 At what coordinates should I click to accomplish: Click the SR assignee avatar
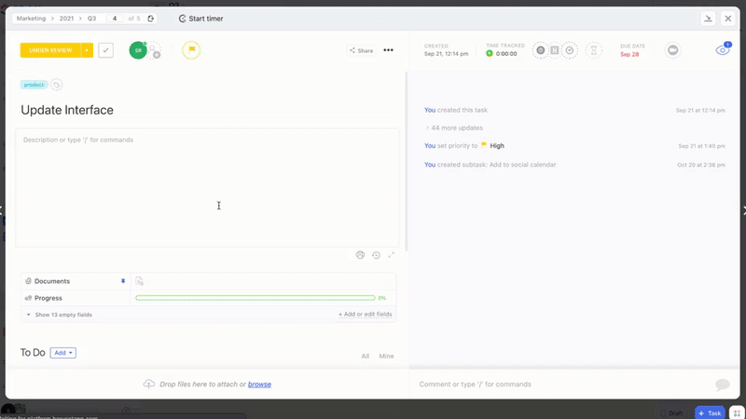point(138,50)
